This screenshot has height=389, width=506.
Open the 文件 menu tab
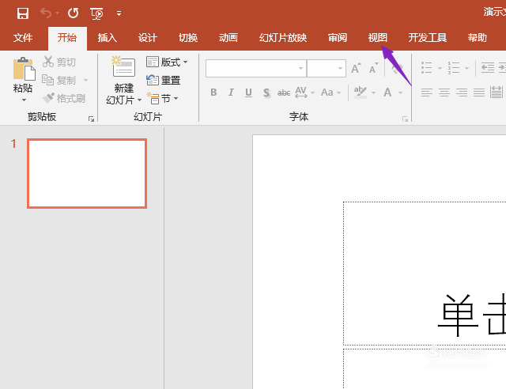point(23,38)
